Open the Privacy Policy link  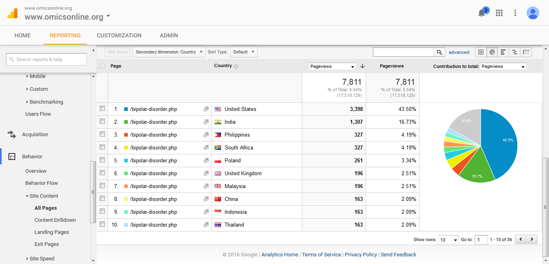(x=361, y=255)
